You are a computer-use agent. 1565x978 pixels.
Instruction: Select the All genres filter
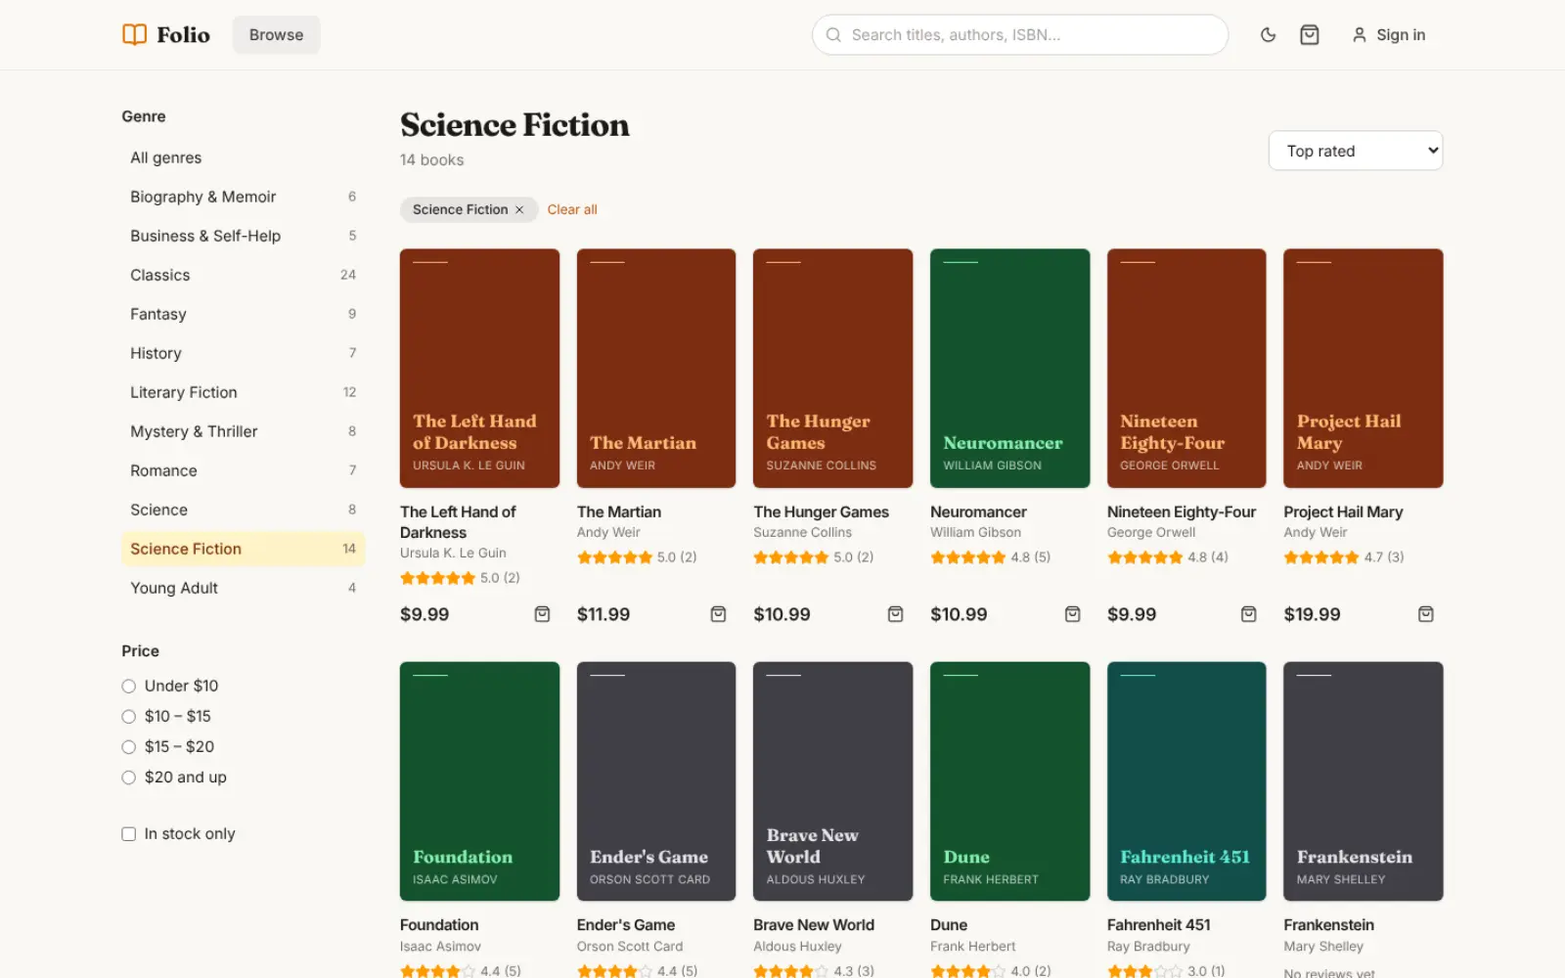pyautogui.click(x=243, y=157)
